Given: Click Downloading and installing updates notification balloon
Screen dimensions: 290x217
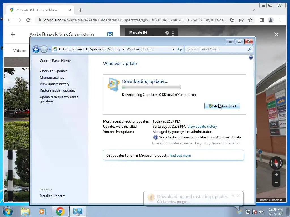Looking at the screenshot, I should tap(193, 199).
